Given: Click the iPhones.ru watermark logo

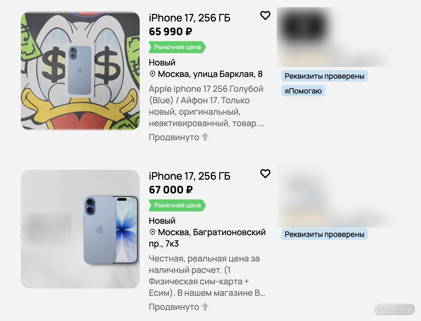Looking at the screenshot, I should coord(394,309).
